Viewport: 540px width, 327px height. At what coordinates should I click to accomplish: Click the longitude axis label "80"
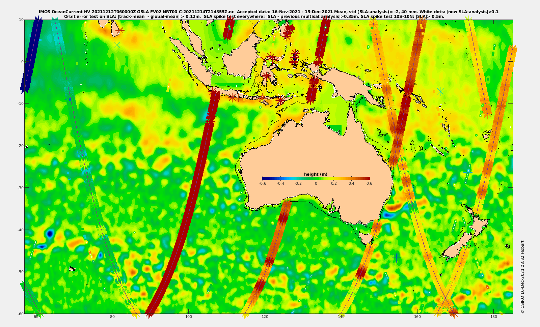pyautogui.click(x=112, y=317)
